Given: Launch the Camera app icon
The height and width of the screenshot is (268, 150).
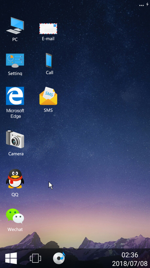Looking at the screenshot, I should coord(15,139).
